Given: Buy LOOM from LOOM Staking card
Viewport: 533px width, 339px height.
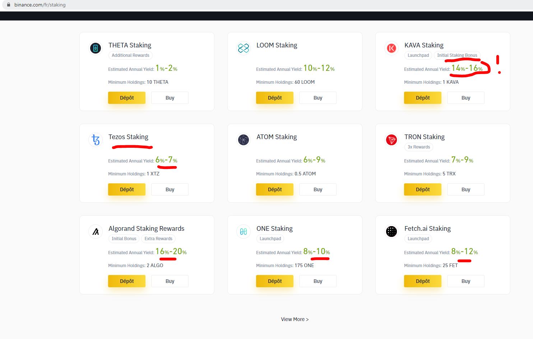Looking at the screenshot, I should pos(318,98).
